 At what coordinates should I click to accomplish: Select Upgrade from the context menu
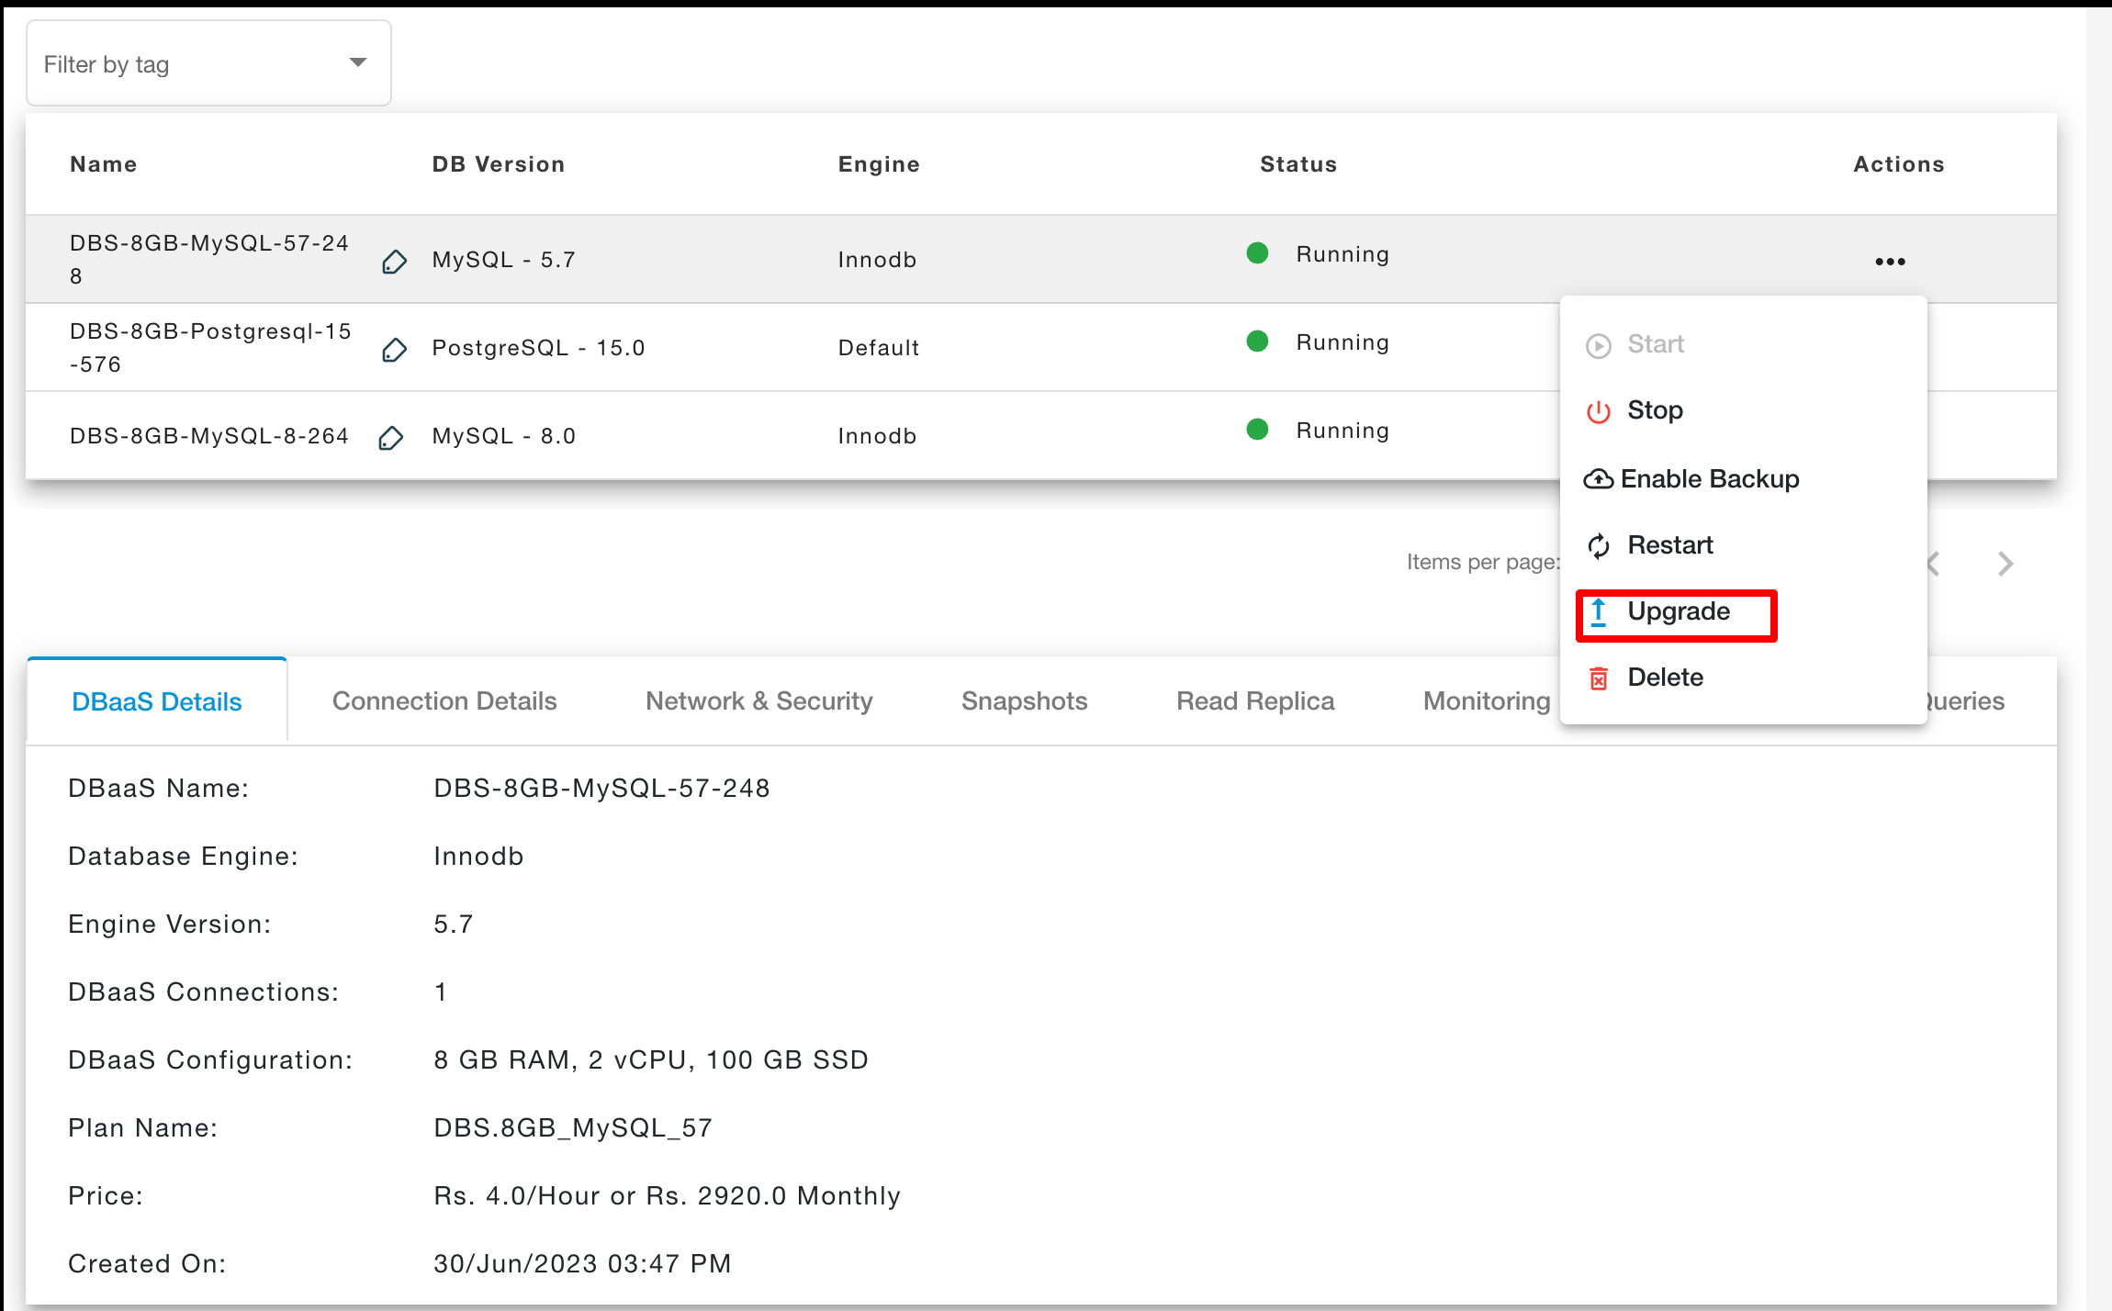click(x=1679, y=611)
